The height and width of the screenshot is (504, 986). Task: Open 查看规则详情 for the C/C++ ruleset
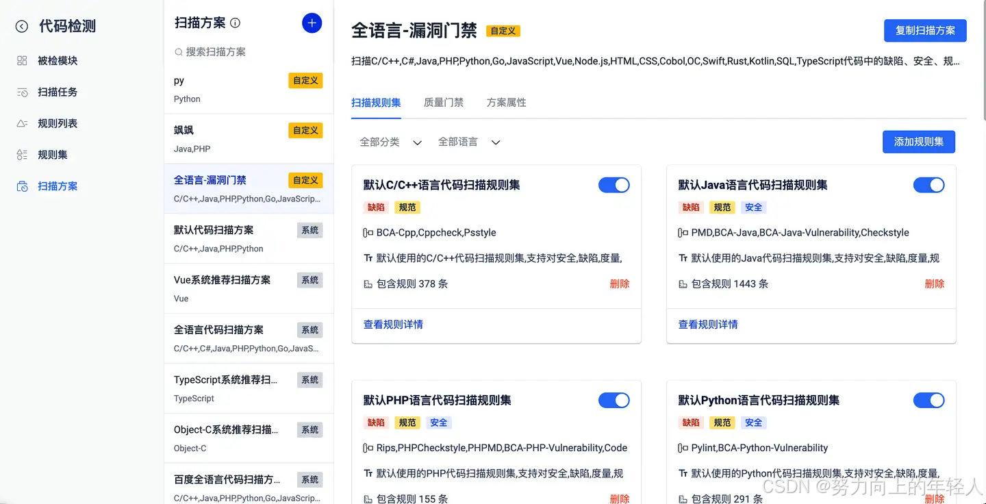click(x=393, y=325)
